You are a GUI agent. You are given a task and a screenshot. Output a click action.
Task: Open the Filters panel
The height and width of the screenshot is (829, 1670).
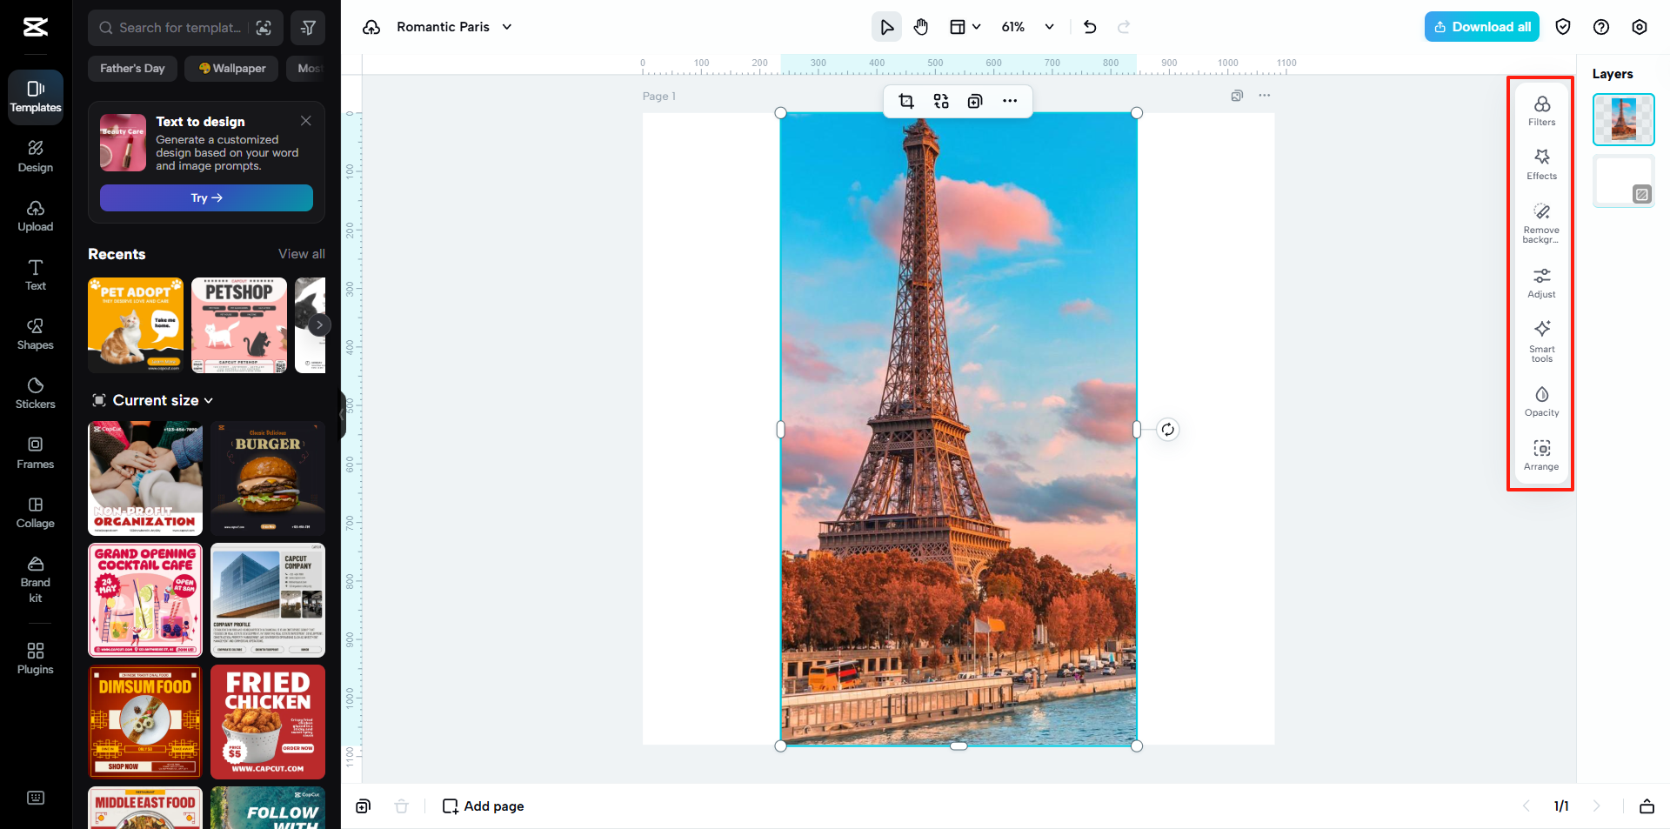pos(1541,110)
